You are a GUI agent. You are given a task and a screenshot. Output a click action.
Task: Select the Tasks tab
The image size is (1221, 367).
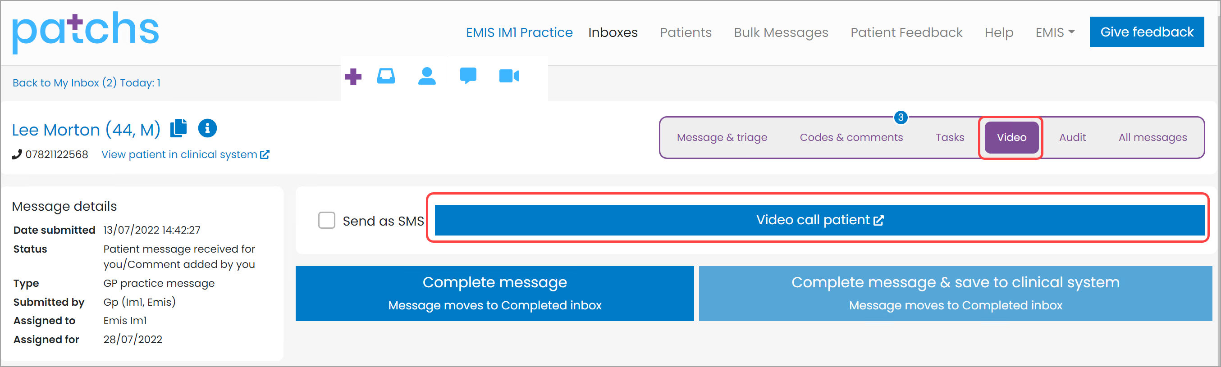pos(949,137)
